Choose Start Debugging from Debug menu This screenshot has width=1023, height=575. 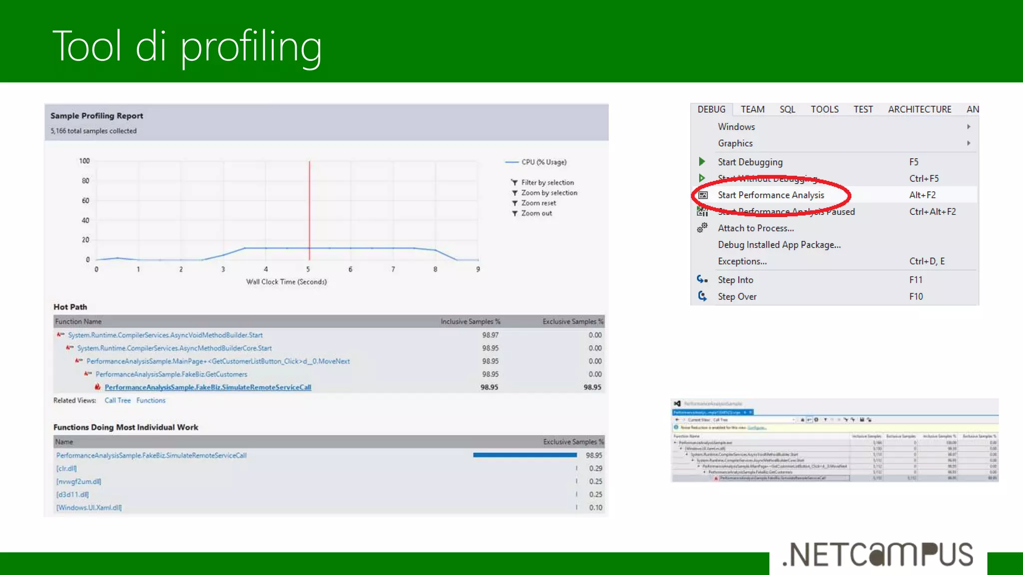point(834,162)
